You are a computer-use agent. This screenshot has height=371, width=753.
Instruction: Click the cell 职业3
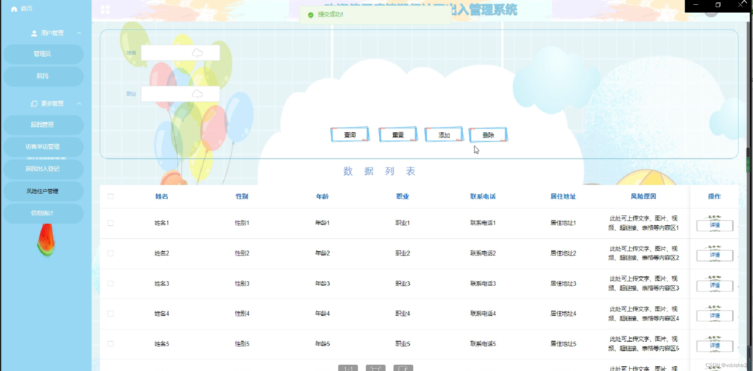coord(403,283)
